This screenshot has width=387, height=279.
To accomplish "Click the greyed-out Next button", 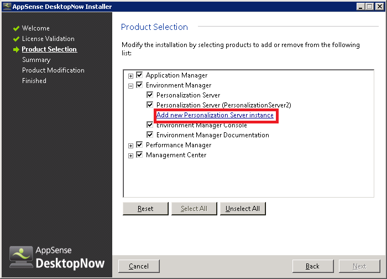I will click(359, 266).
